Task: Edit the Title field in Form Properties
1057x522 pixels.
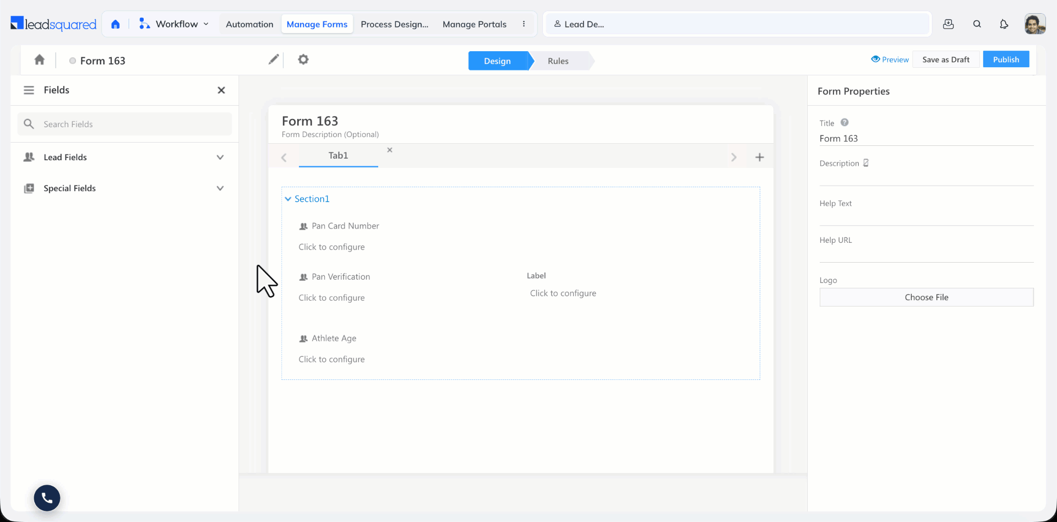Action: pyautogui.click(x=927, y=139)
